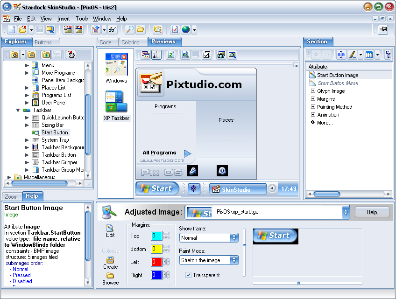Toggle the Transparent checkbox
This screenshot has width=396, height=299.
point(188,275)
